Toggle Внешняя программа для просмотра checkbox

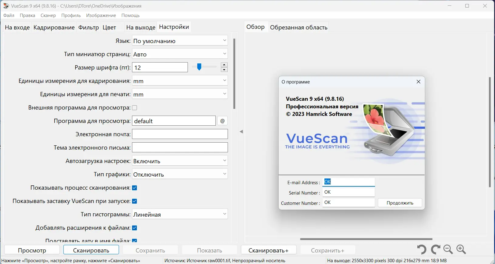[134, 108]
